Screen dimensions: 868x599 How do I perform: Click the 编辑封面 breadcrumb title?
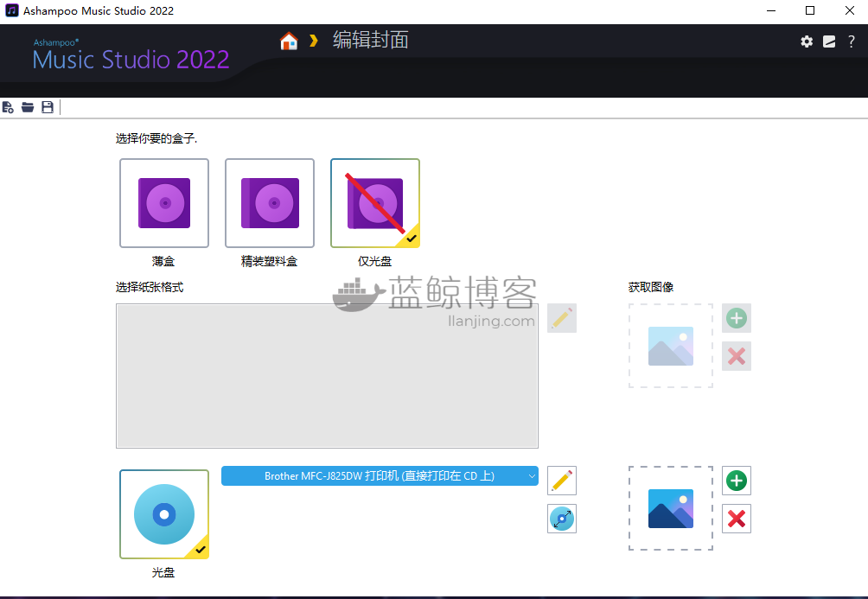point(371,41)
